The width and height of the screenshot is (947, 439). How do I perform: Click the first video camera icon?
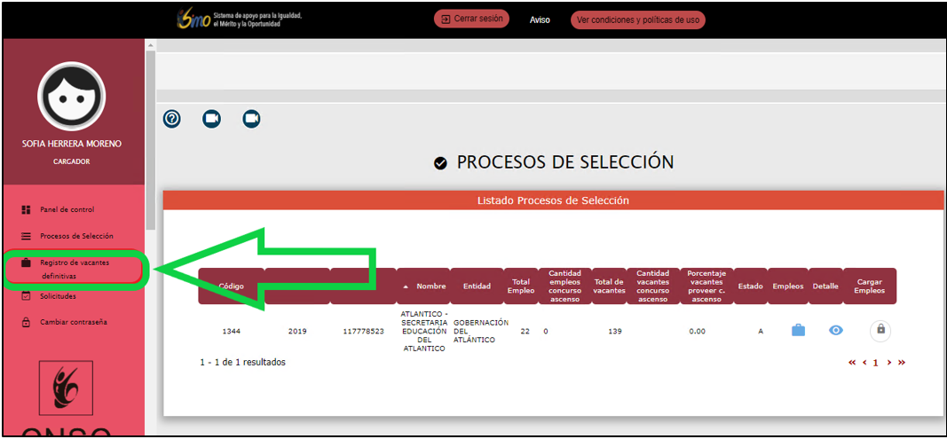[x=211, y=119]
